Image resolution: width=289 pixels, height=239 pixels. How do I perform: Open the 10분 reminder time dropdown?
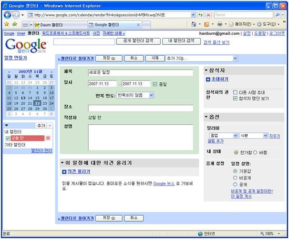point(253,136)
